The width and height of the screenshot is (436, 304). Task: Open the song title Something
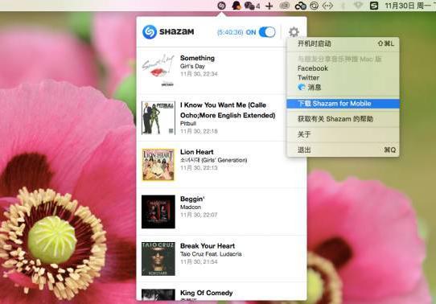[x=197, y=58]
